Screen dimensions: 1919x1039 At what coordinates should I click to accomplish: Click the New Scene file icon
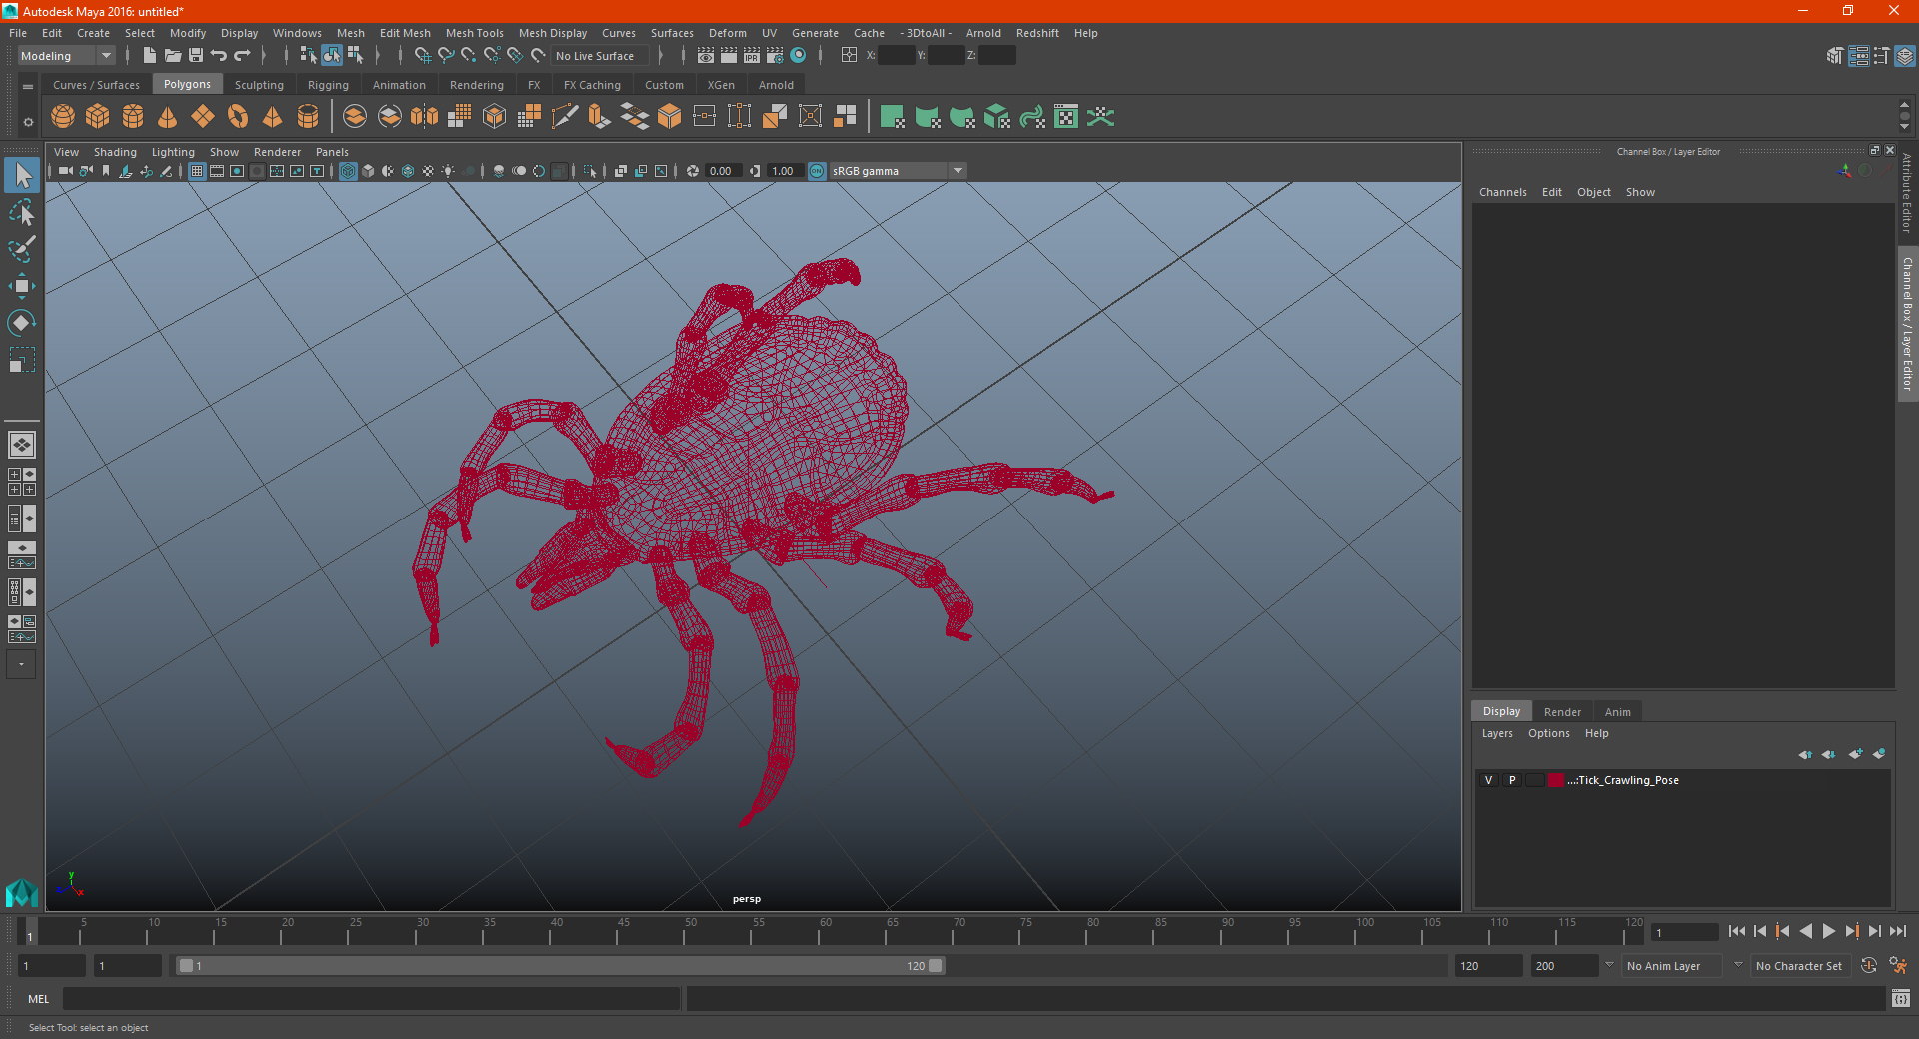(x=149, y=56)
